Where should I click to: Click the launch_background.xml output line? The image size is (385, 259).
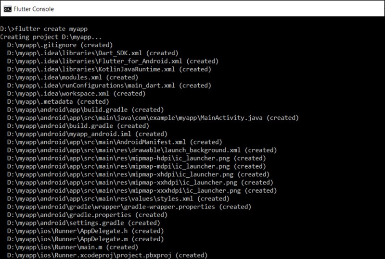coord(142,150)
